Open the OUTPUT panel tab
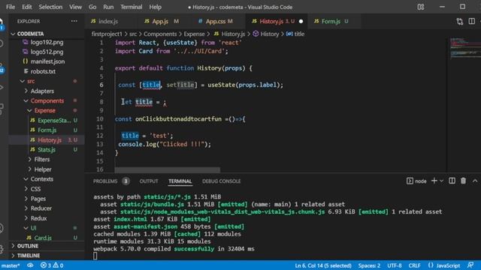This screenshot has width=481, height=270. point(149,181)
